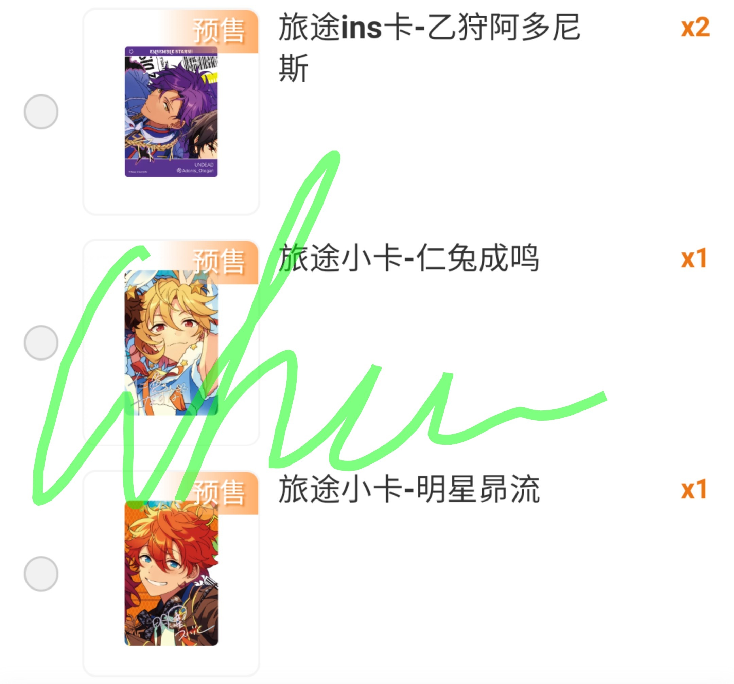Click the ENSEMBLE STARS!! header on the ins card

pos(171,52)
